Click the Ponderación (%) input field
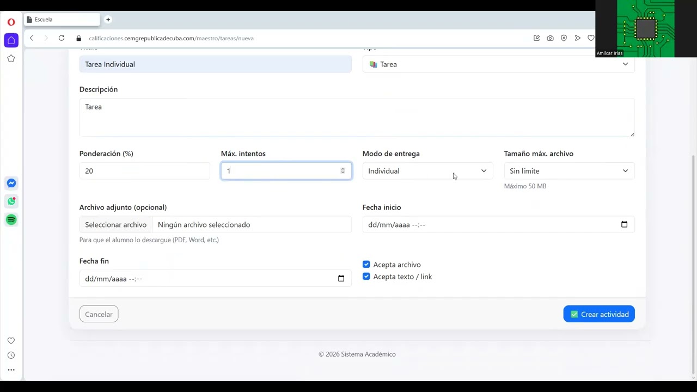697x392 pixels. pos(144,171)
